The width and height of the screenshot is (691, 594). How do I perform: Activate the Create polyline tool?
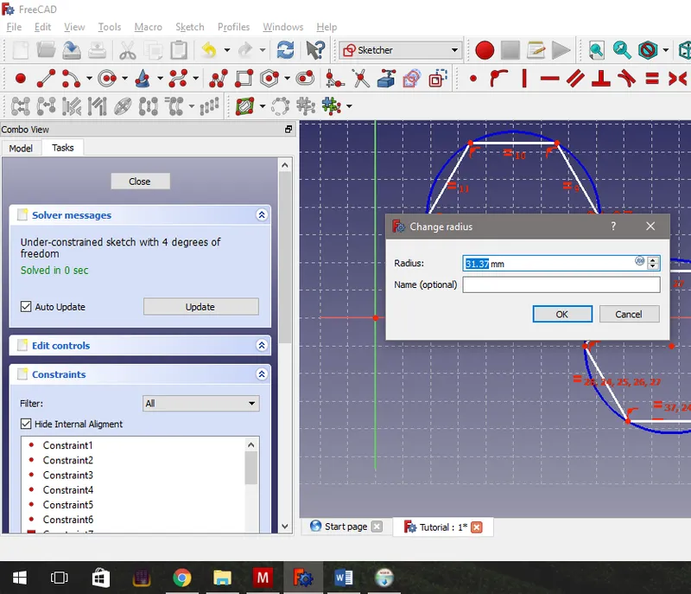pyautogui.click(x=217, y=80)
